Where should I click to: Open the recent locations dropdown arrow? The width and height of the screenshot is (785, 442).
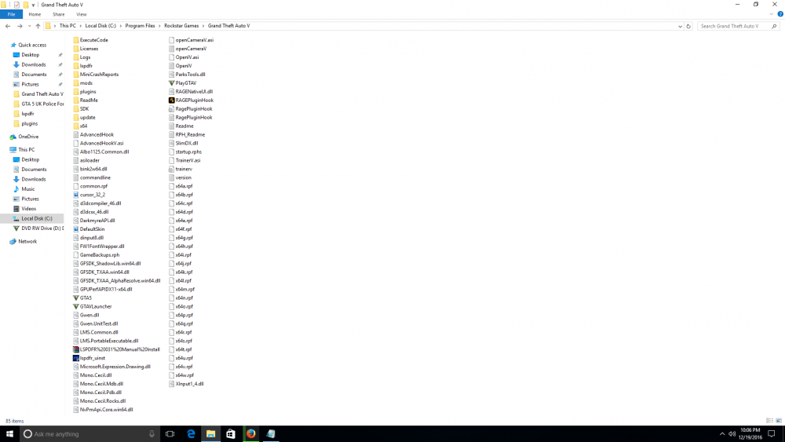point(29,26)
